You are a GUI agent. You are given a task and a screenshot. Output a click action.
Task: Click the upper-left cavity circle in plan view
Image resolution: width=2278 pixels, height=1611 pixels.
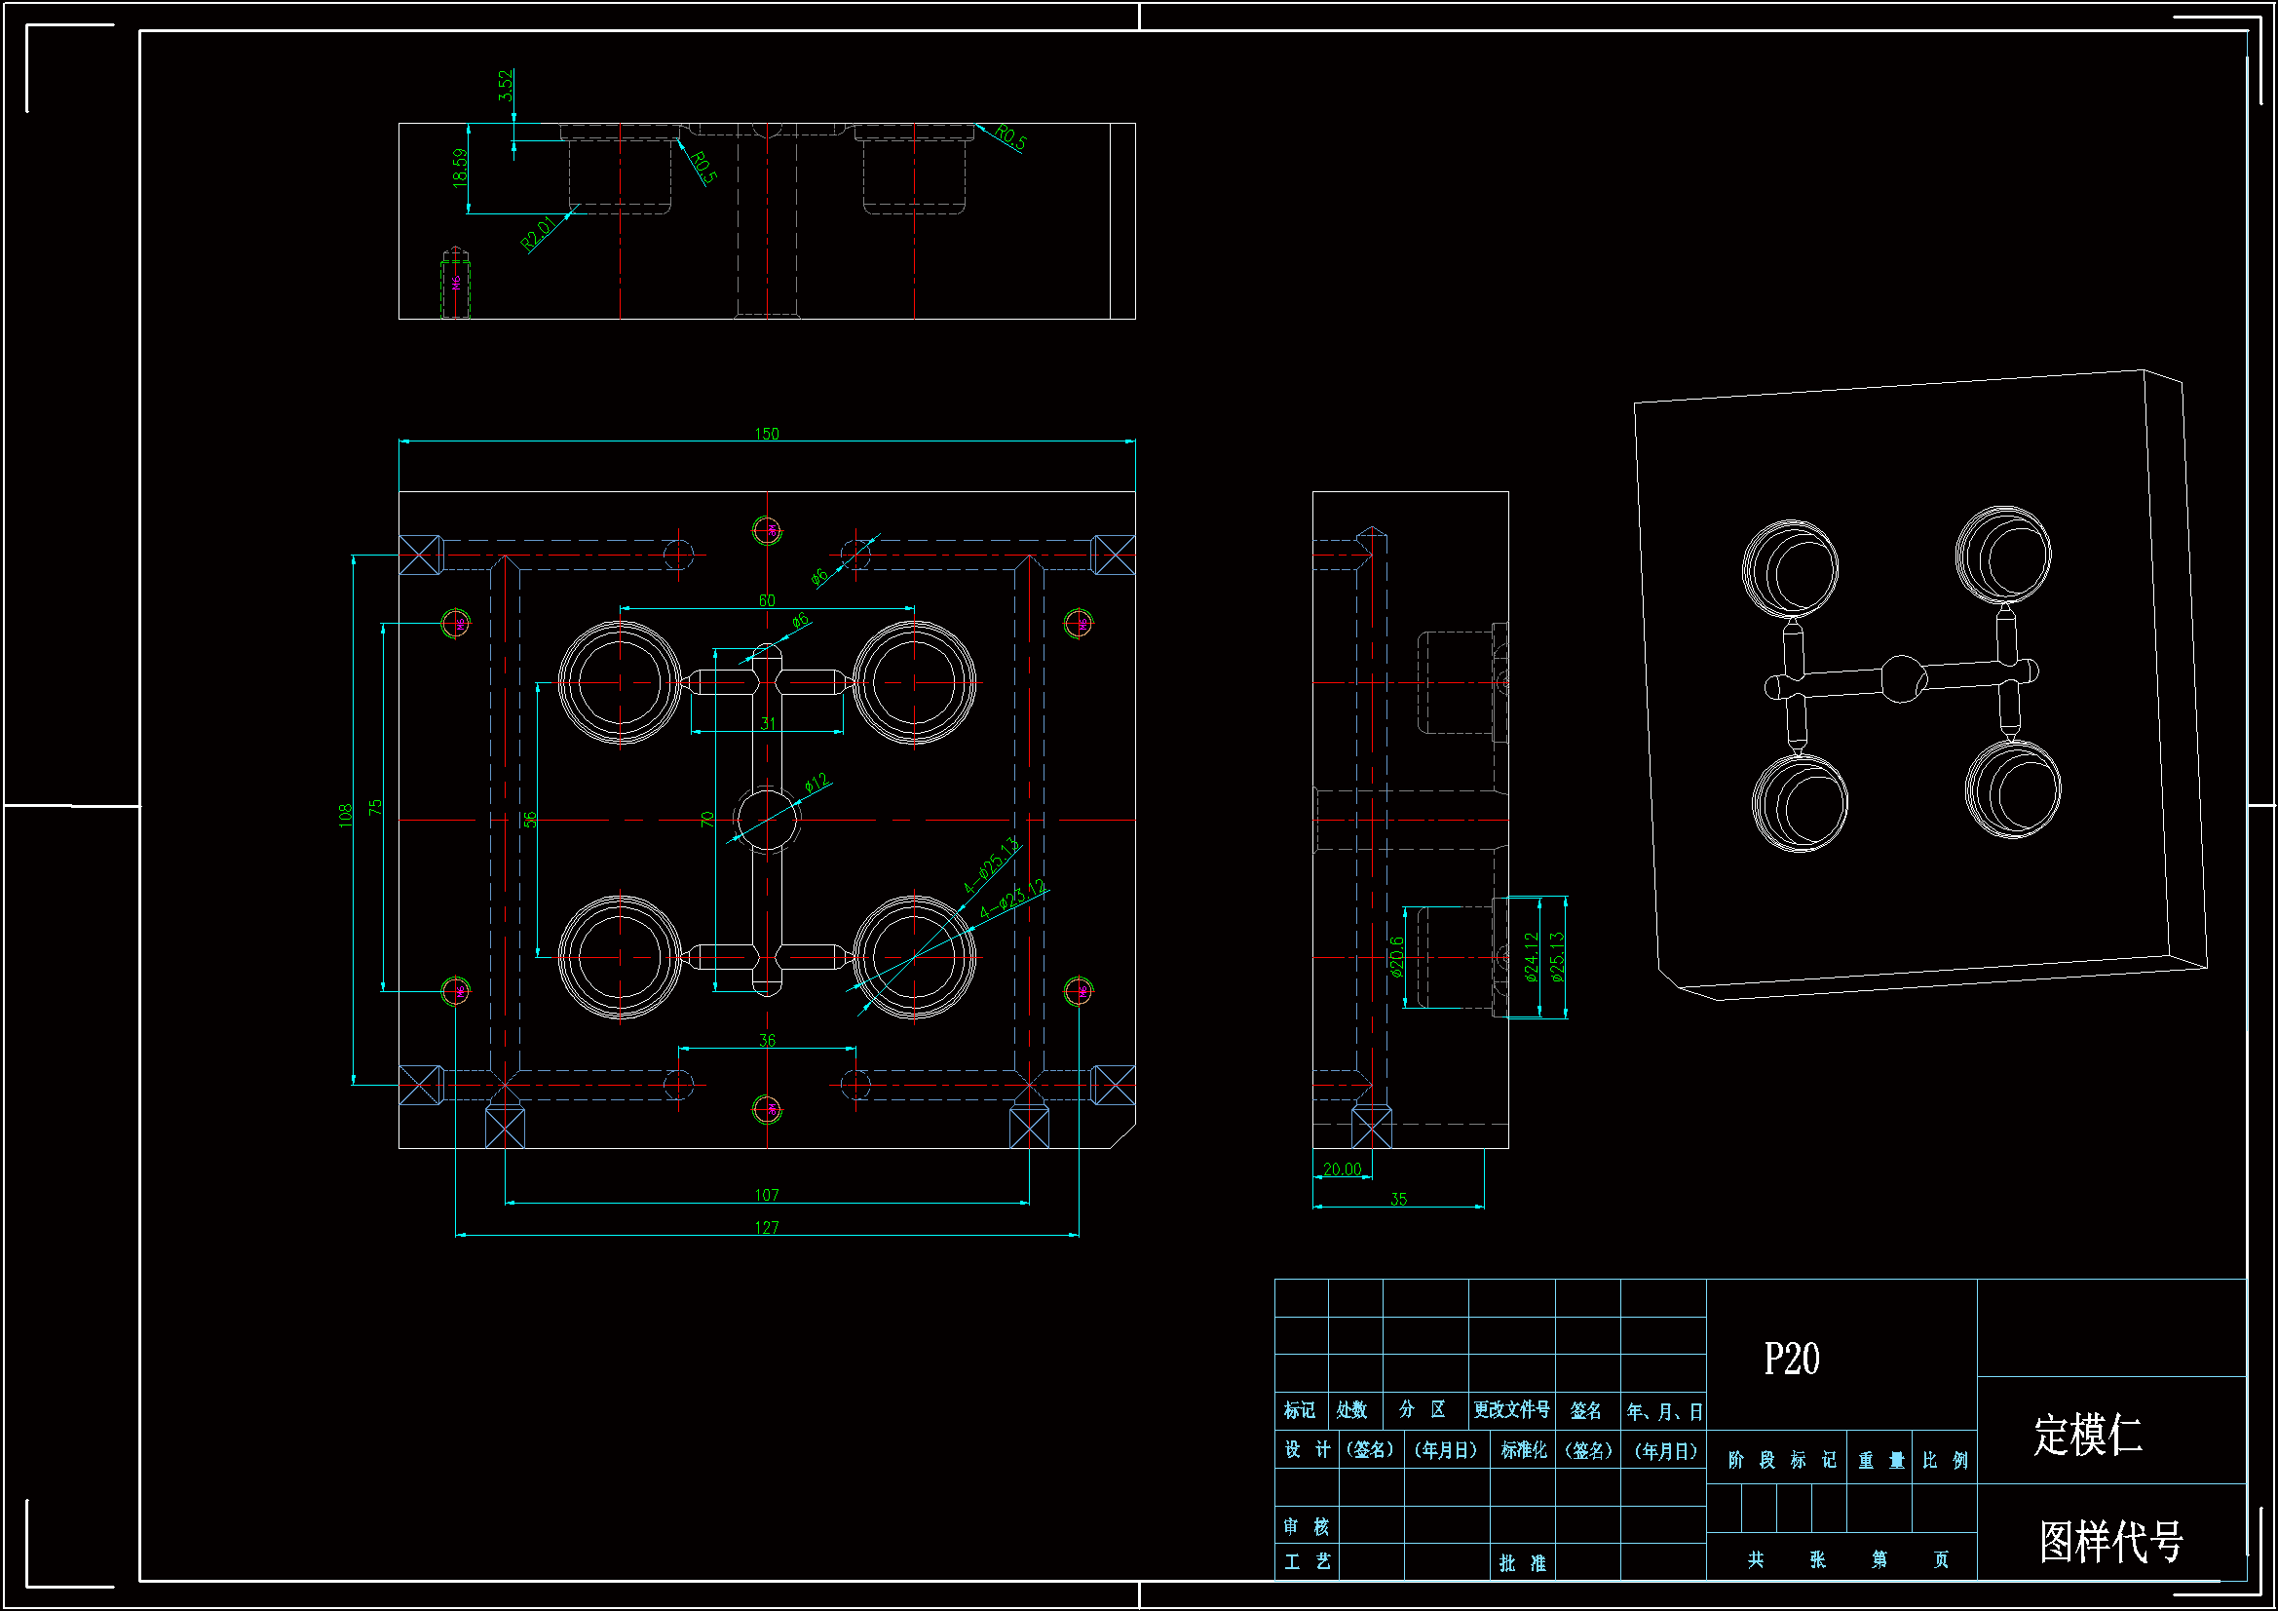pyautogui.click(x=620, y=683)
